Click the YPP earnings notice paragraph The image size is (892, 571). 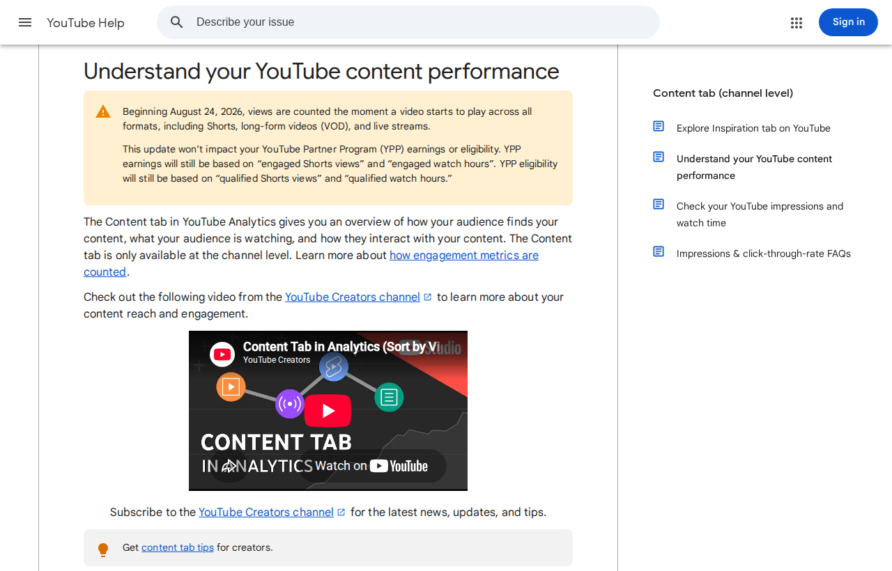click(340, 164)
